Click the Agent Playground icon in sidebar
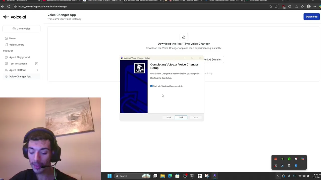 point(6,57)
